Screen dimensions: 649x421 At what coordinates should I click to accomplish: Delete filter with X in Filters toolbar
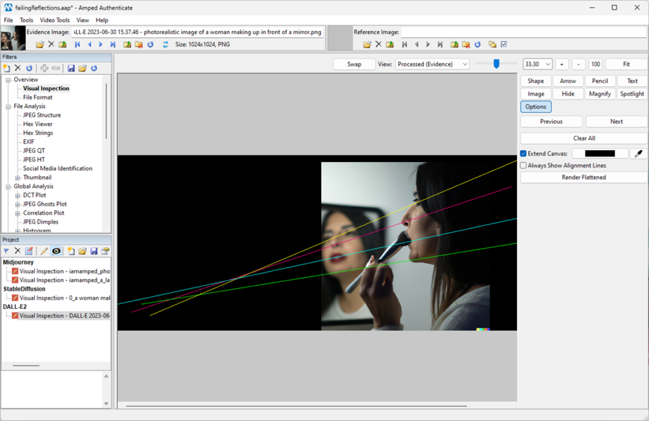pyautogui.click(x=18, y=68)
